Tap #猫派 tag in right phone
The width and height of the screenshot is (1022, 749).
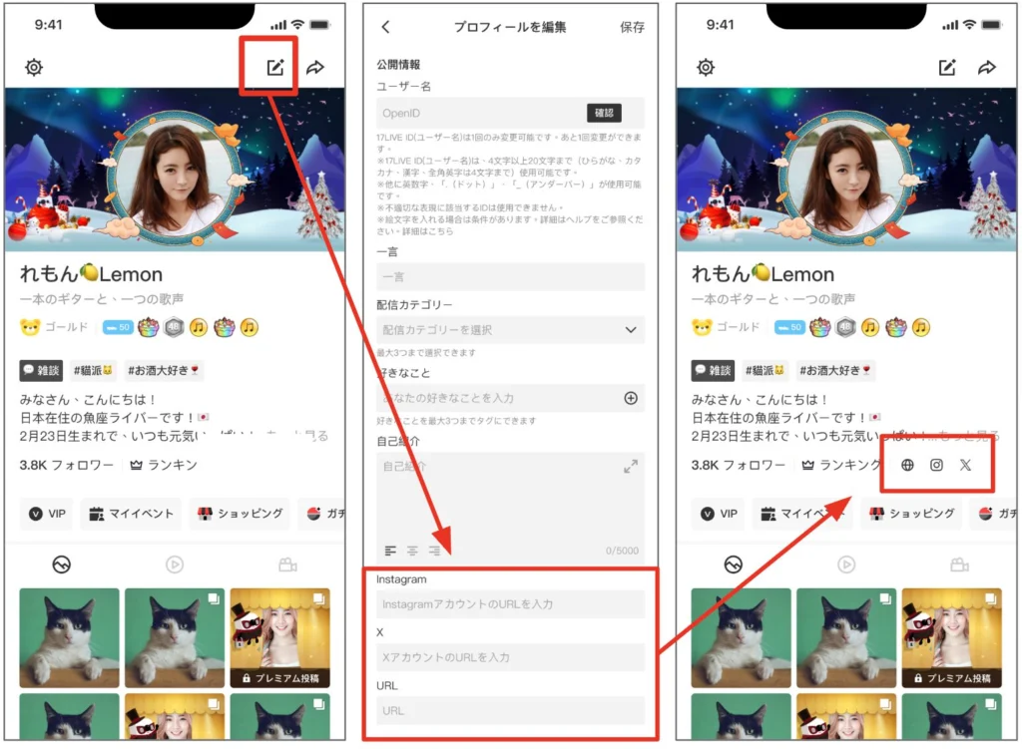pos(765,370)
